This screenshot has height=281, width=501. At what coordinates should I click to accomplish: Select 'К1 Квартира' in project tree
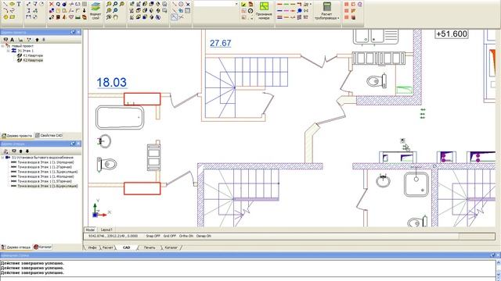point(33,55)
